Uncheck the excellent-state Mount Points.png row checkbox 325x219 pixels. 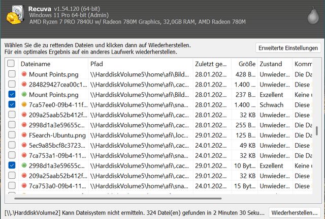11,95
